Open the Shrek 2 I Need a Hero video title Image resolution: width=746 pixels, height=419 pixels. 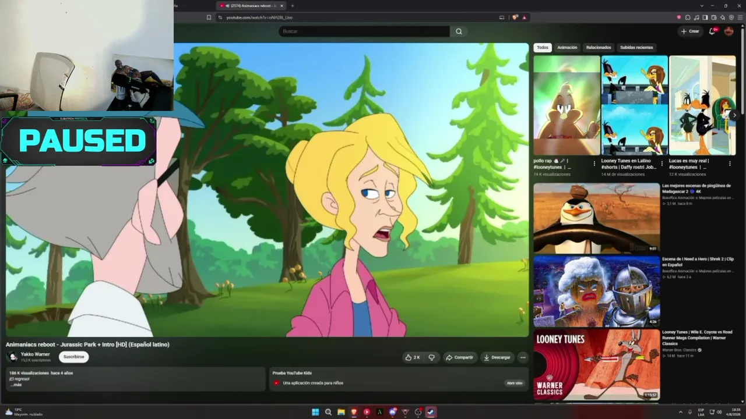(x=698, y=262)
